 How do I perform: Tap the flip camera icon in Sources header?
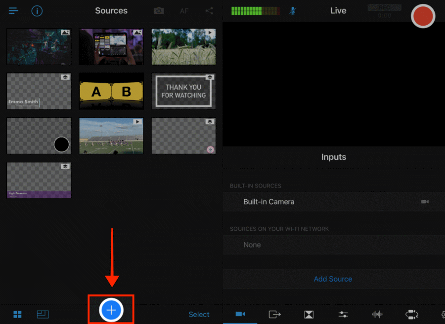[159, 11]
